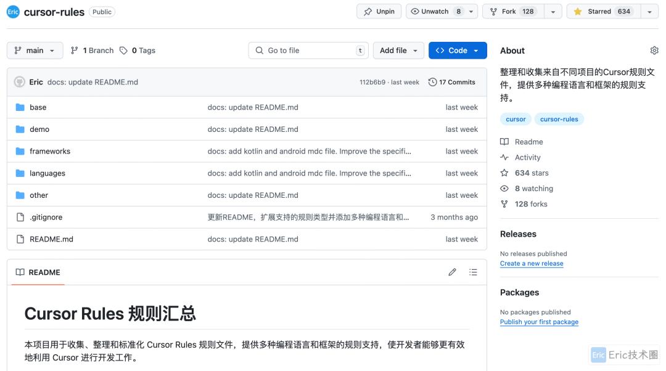
Task: Click the frameworks folder icon
Action: (20, 151)
